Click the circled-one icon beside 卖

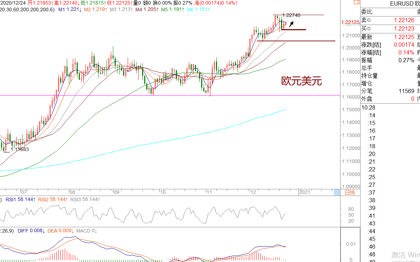pos(369,20)
